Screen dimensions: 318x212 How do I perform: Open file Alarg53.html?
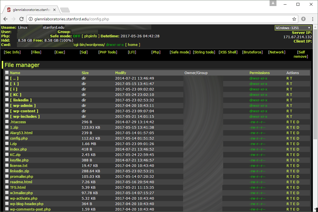[21, 133]
